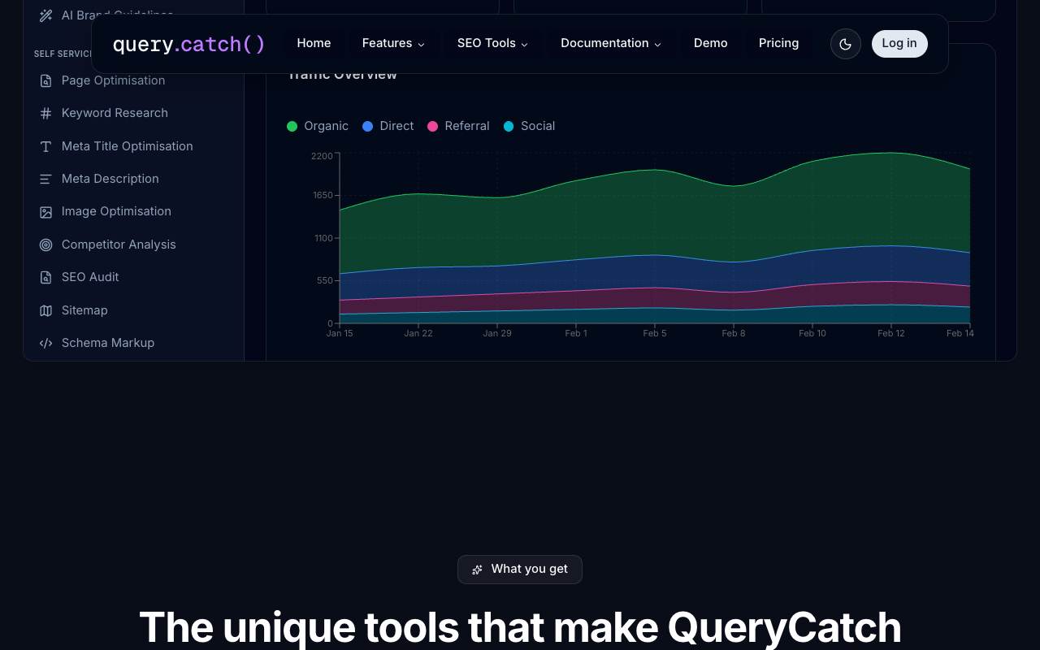Toggle Organic series in chart legend

pyautogui.click(x=318, y=126)
